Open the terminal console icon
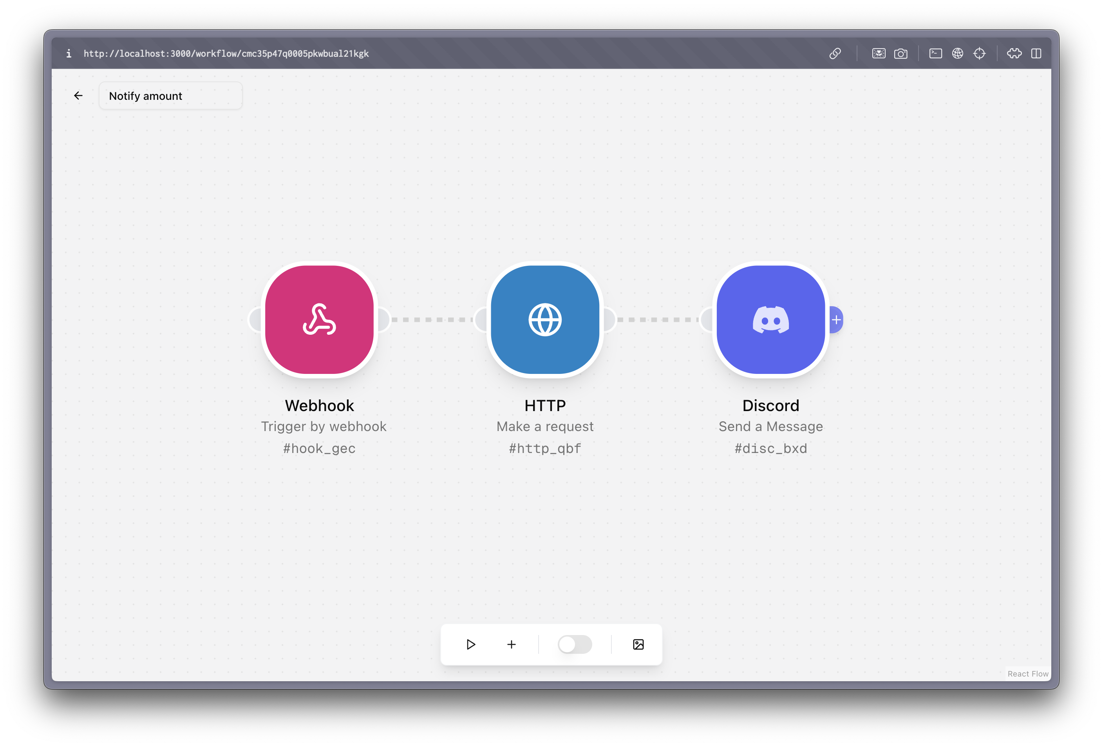This screenshot has height=747, width=1103. [935, 54]
